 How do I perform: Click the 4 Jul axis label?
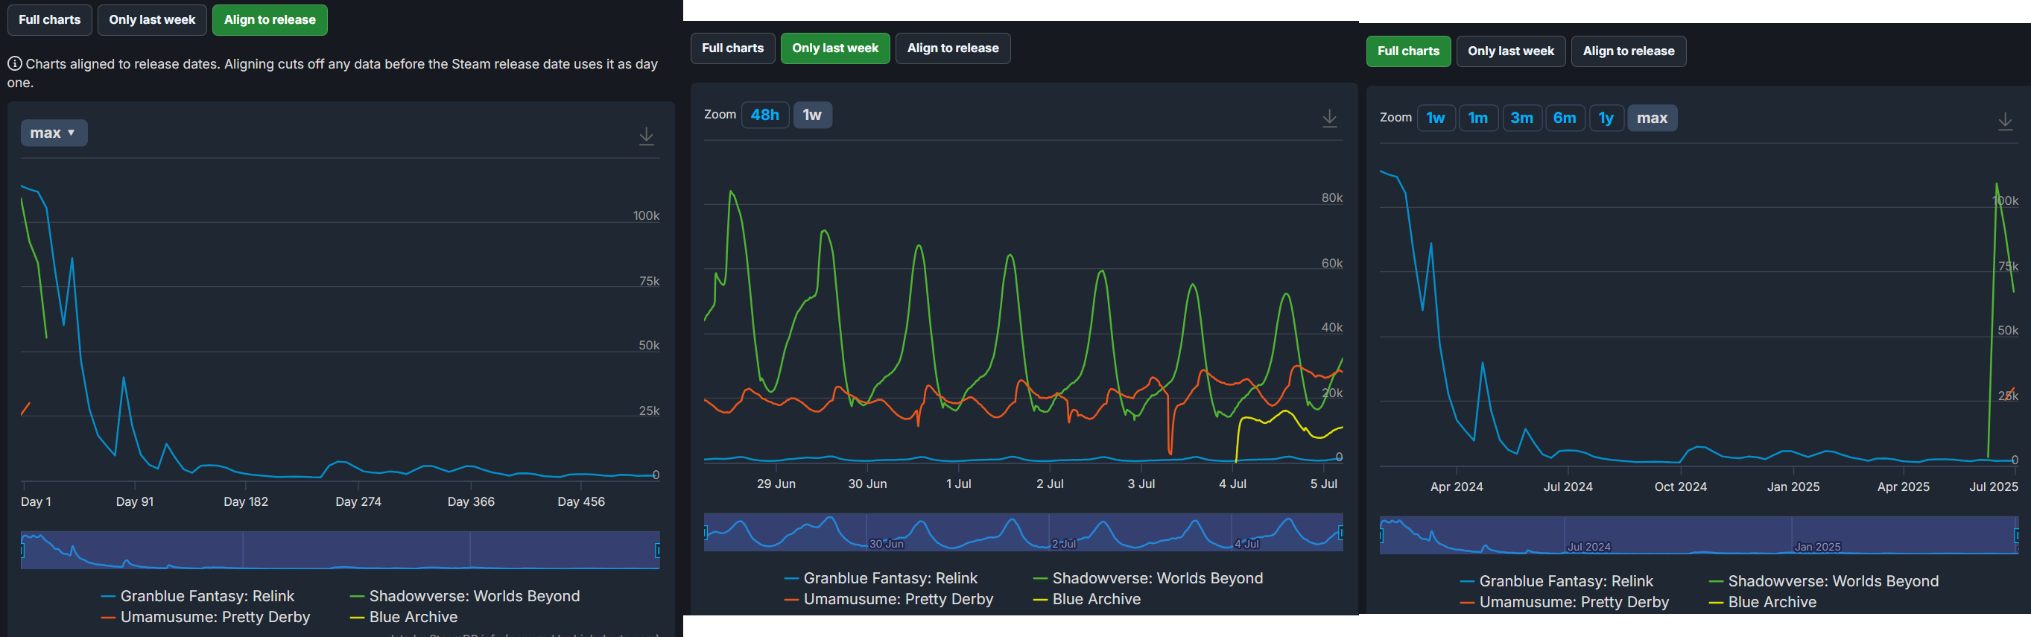(x=1232, y=484)
